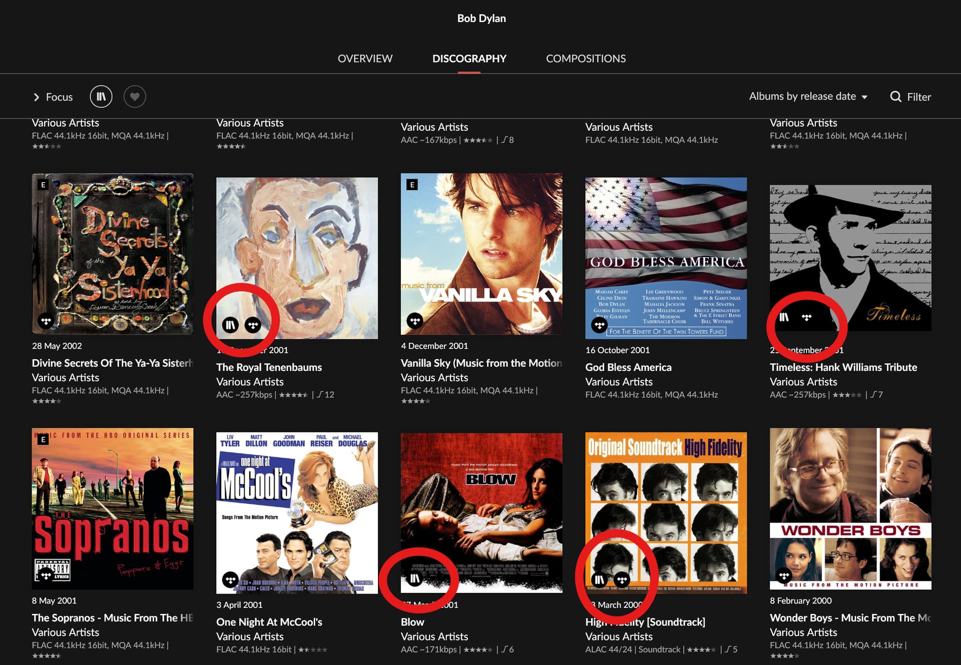The width and height of the screenshot is (961, 665).
Task: Open the Blow album title
Action: point(412,622)
